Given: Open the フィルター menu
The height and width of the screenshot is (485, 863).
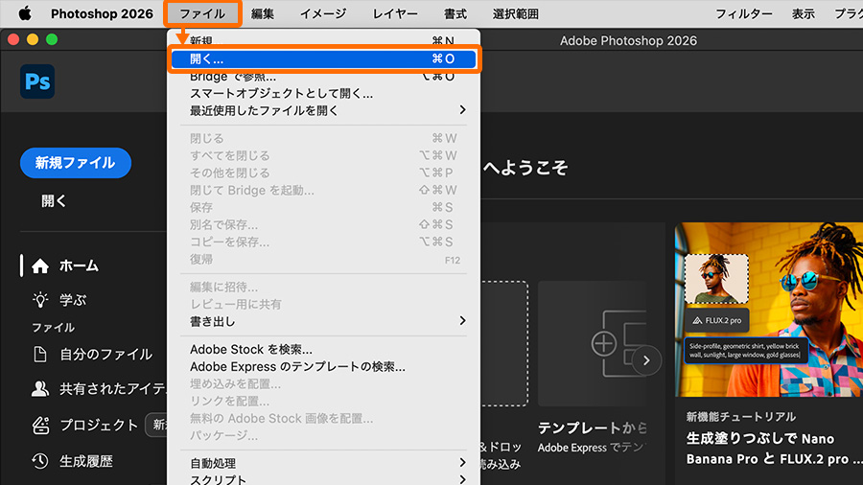Looking at the screenshot, I should tap(743, 13).
